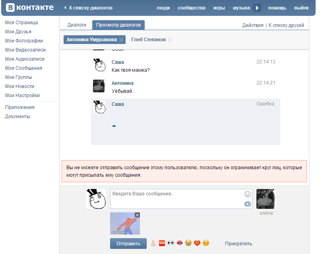The width and height of the screenshot is (320, 254).
Task: Click the sender name Антонина
Action: (122, 83)
